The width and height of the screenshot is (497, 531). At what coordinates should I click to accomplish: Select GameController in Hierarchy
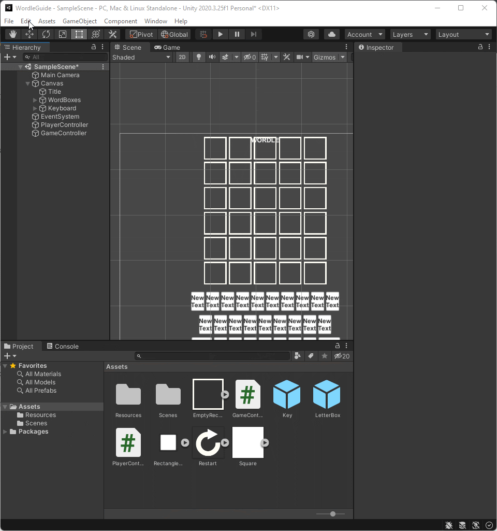[x=64, y=133]
